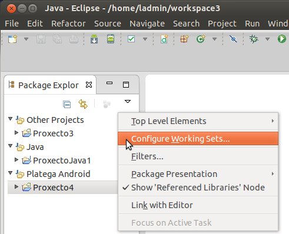Select the Java working set label
This screenshot has height=234, width=289.
click(x=35, y=147)
